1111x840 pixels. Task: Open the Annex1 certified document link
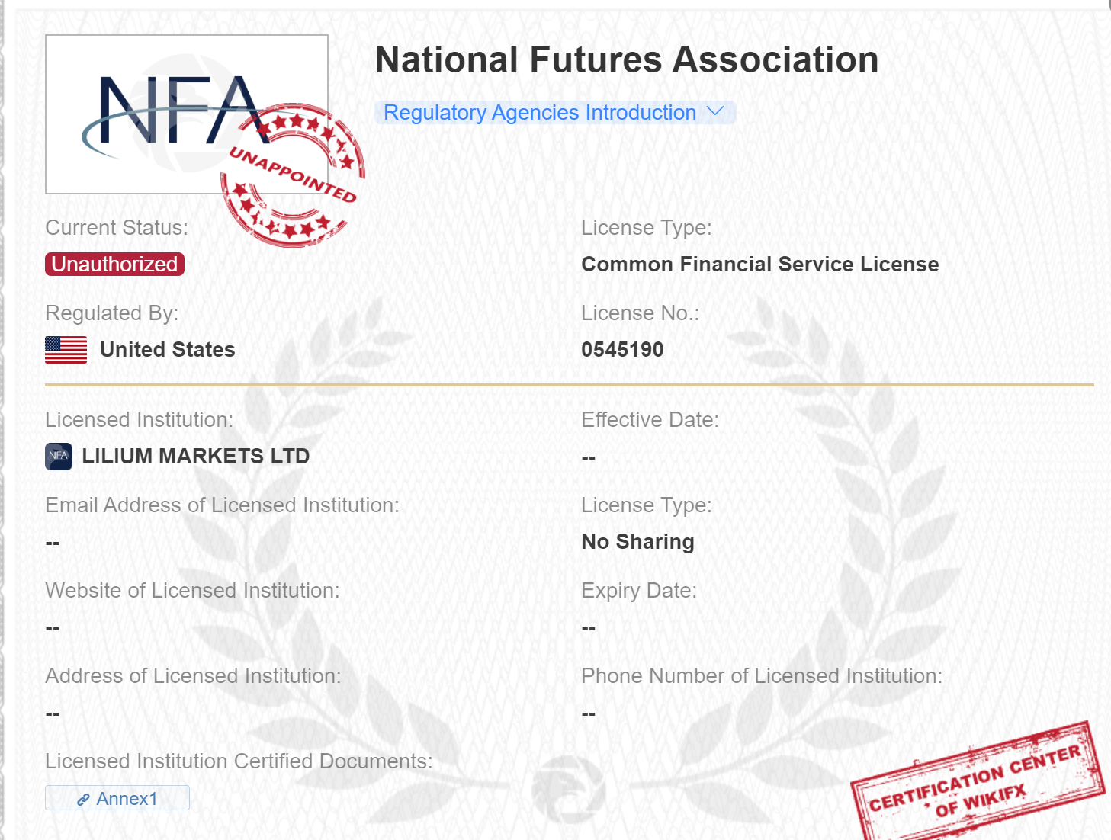[x=117, y=798]
